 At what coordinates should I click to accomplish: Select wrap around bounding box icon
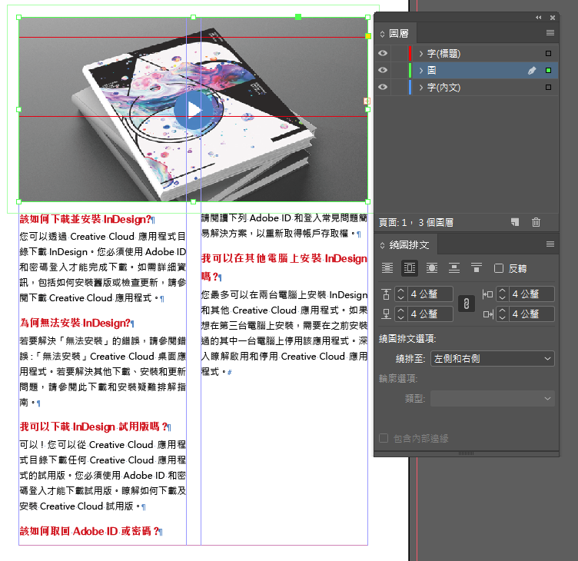tap(410, 268)
